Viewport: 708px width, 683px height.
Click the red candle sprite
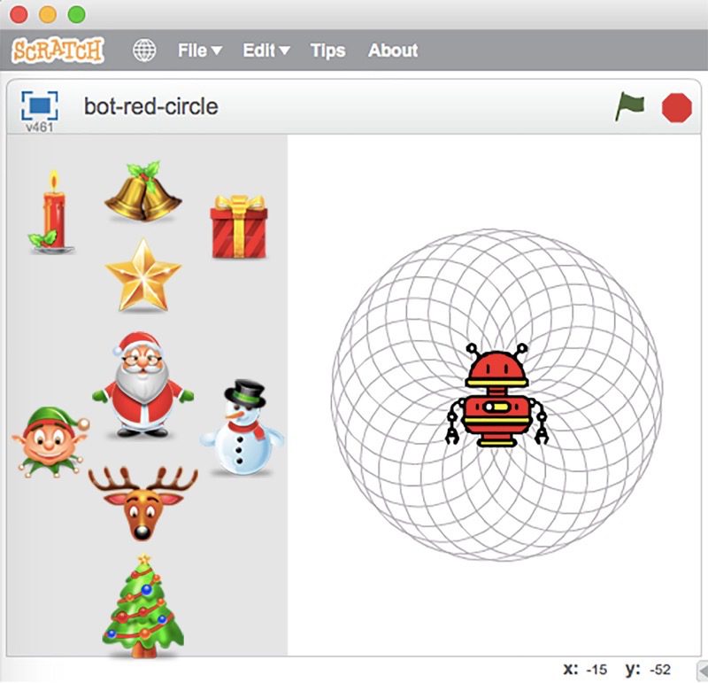(51, 212)
